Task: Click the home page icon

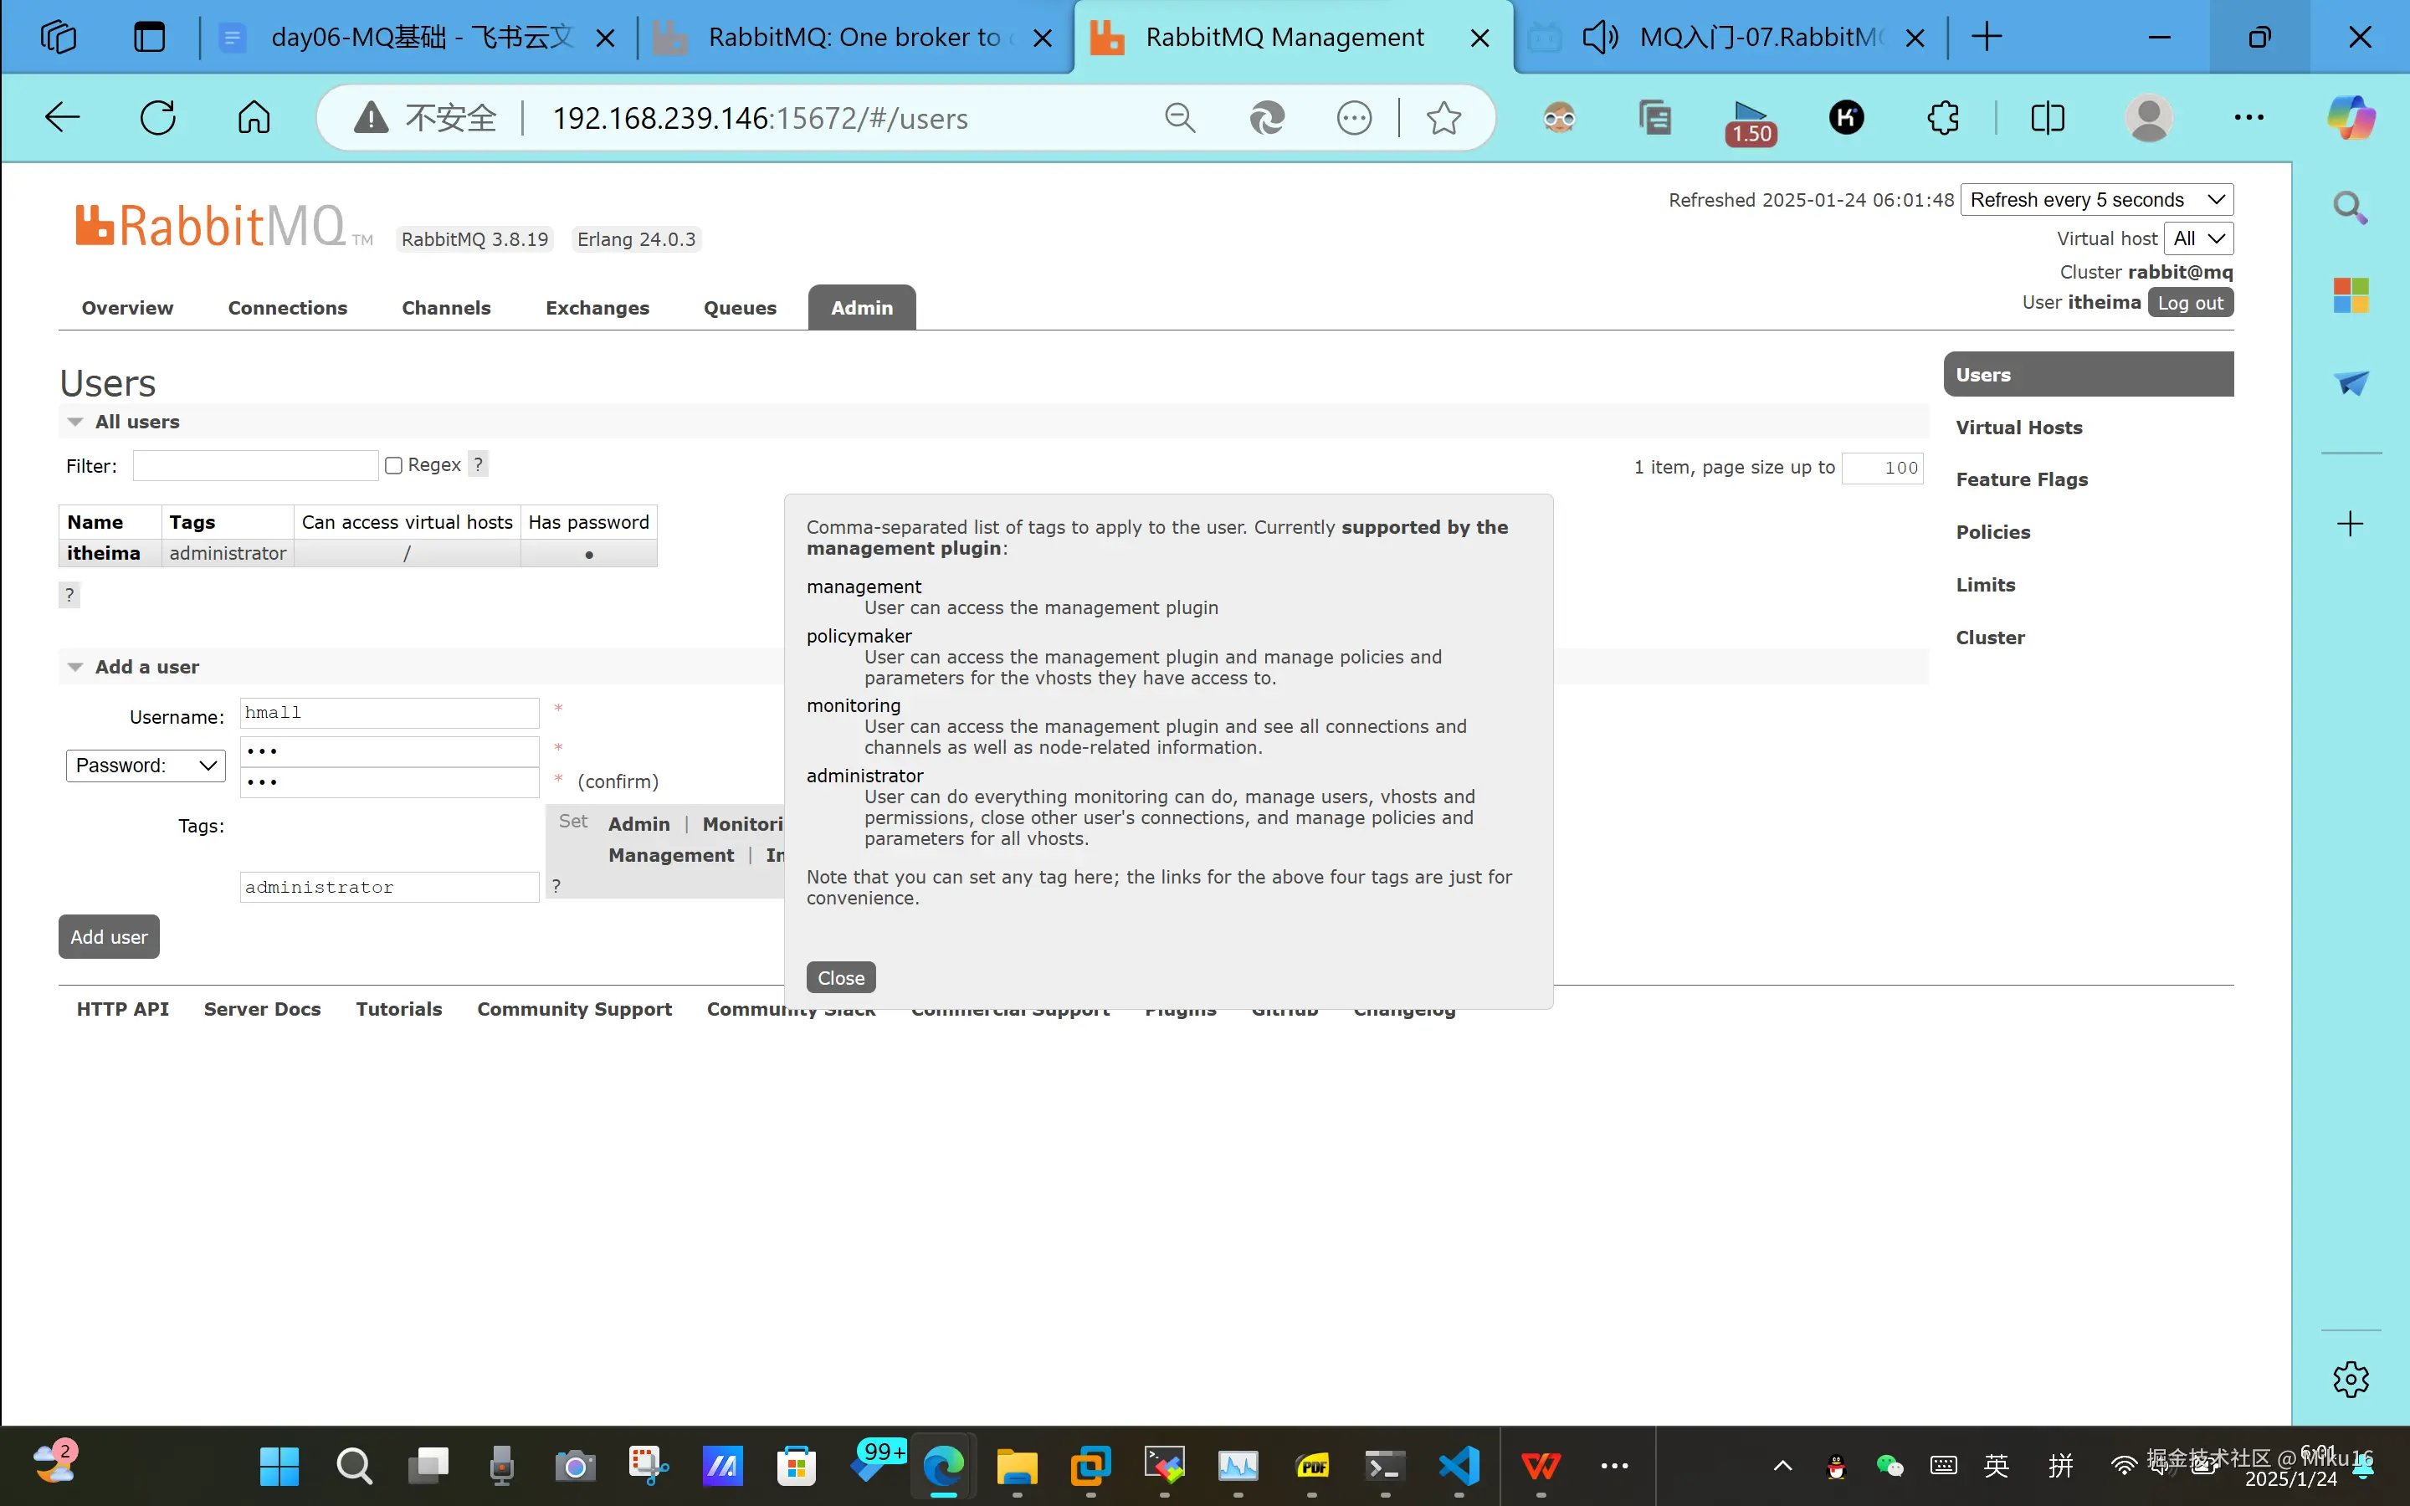Action: 253,117
